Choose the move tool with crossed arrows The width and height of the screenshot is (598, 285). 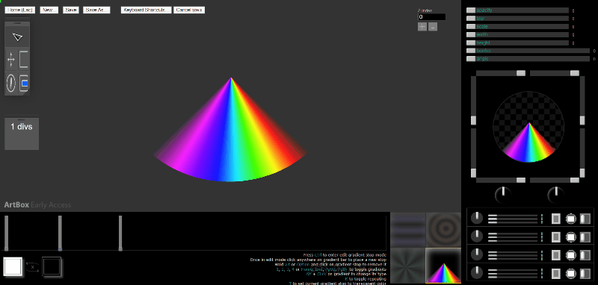[x=11, y=60]
